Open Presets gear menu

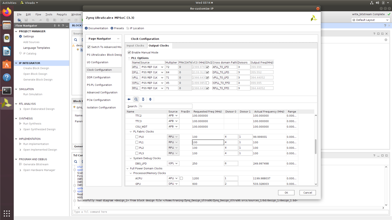click(x=117, y=28)
